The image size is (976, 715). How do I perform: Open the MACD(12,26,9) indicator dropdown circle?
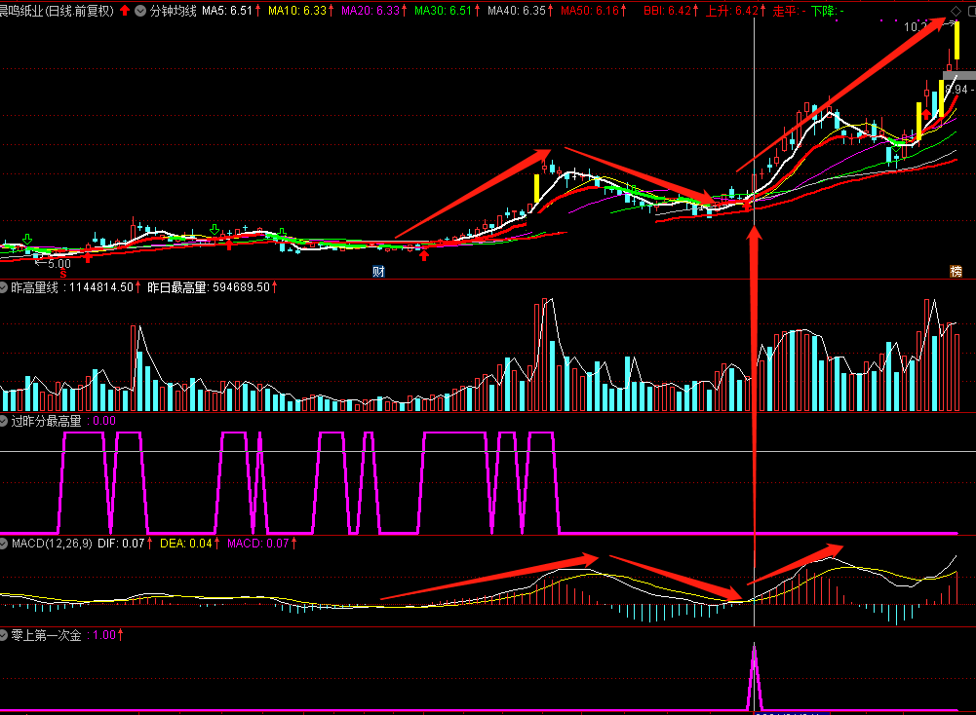(x=4, y=544)
